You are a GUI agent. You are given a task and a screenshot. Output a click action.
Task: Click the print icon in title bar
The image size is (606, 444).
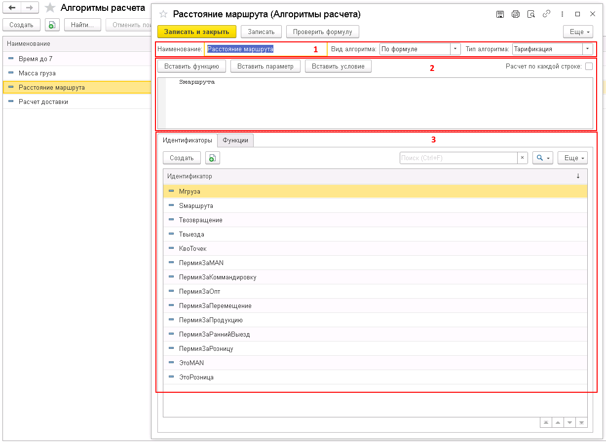(x=516, y=14)
